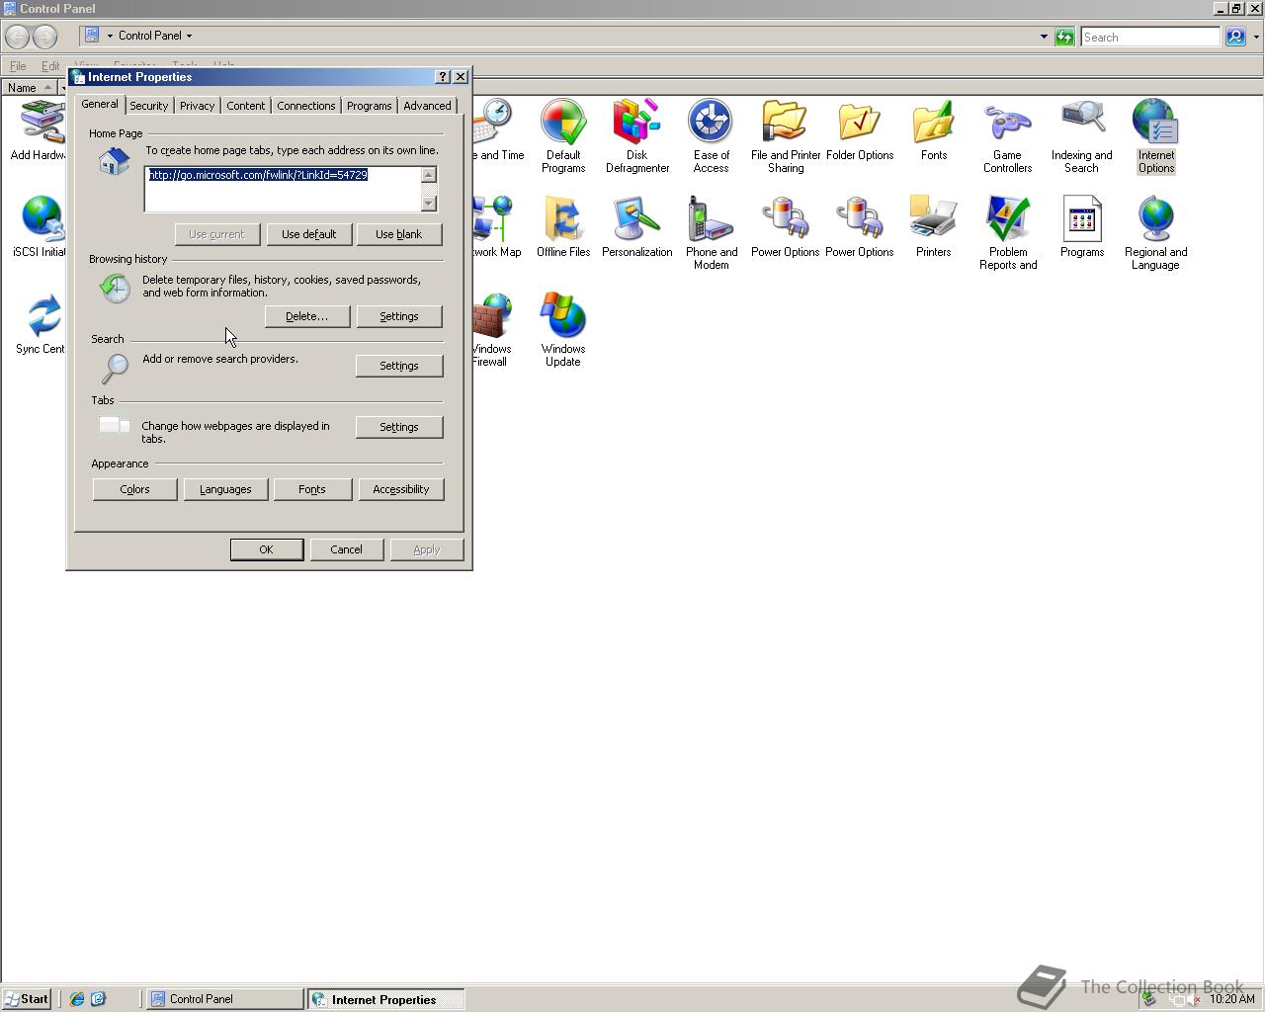1265x1012 pixels.
Task: Open Phone and Modem icon
Action: click(x=712, y=232)
